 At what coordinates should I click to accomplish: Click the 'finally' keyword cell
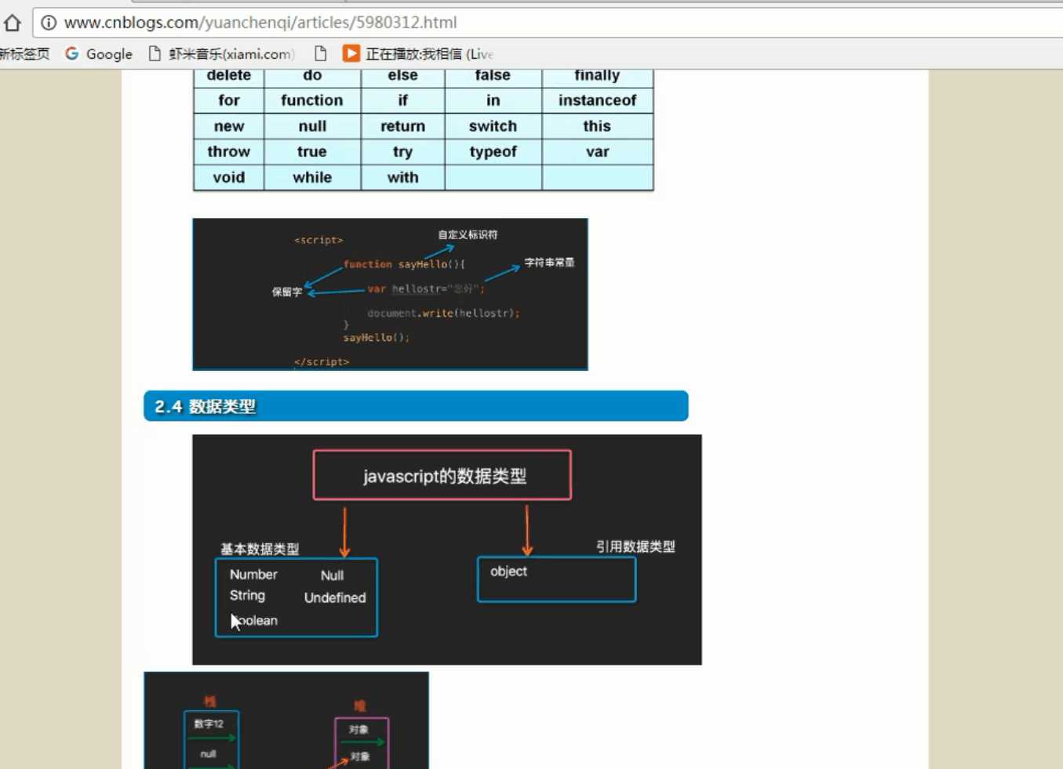597,78
